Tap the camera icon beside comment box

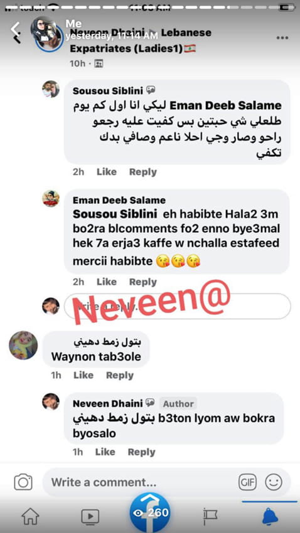(x=23, y=482)
